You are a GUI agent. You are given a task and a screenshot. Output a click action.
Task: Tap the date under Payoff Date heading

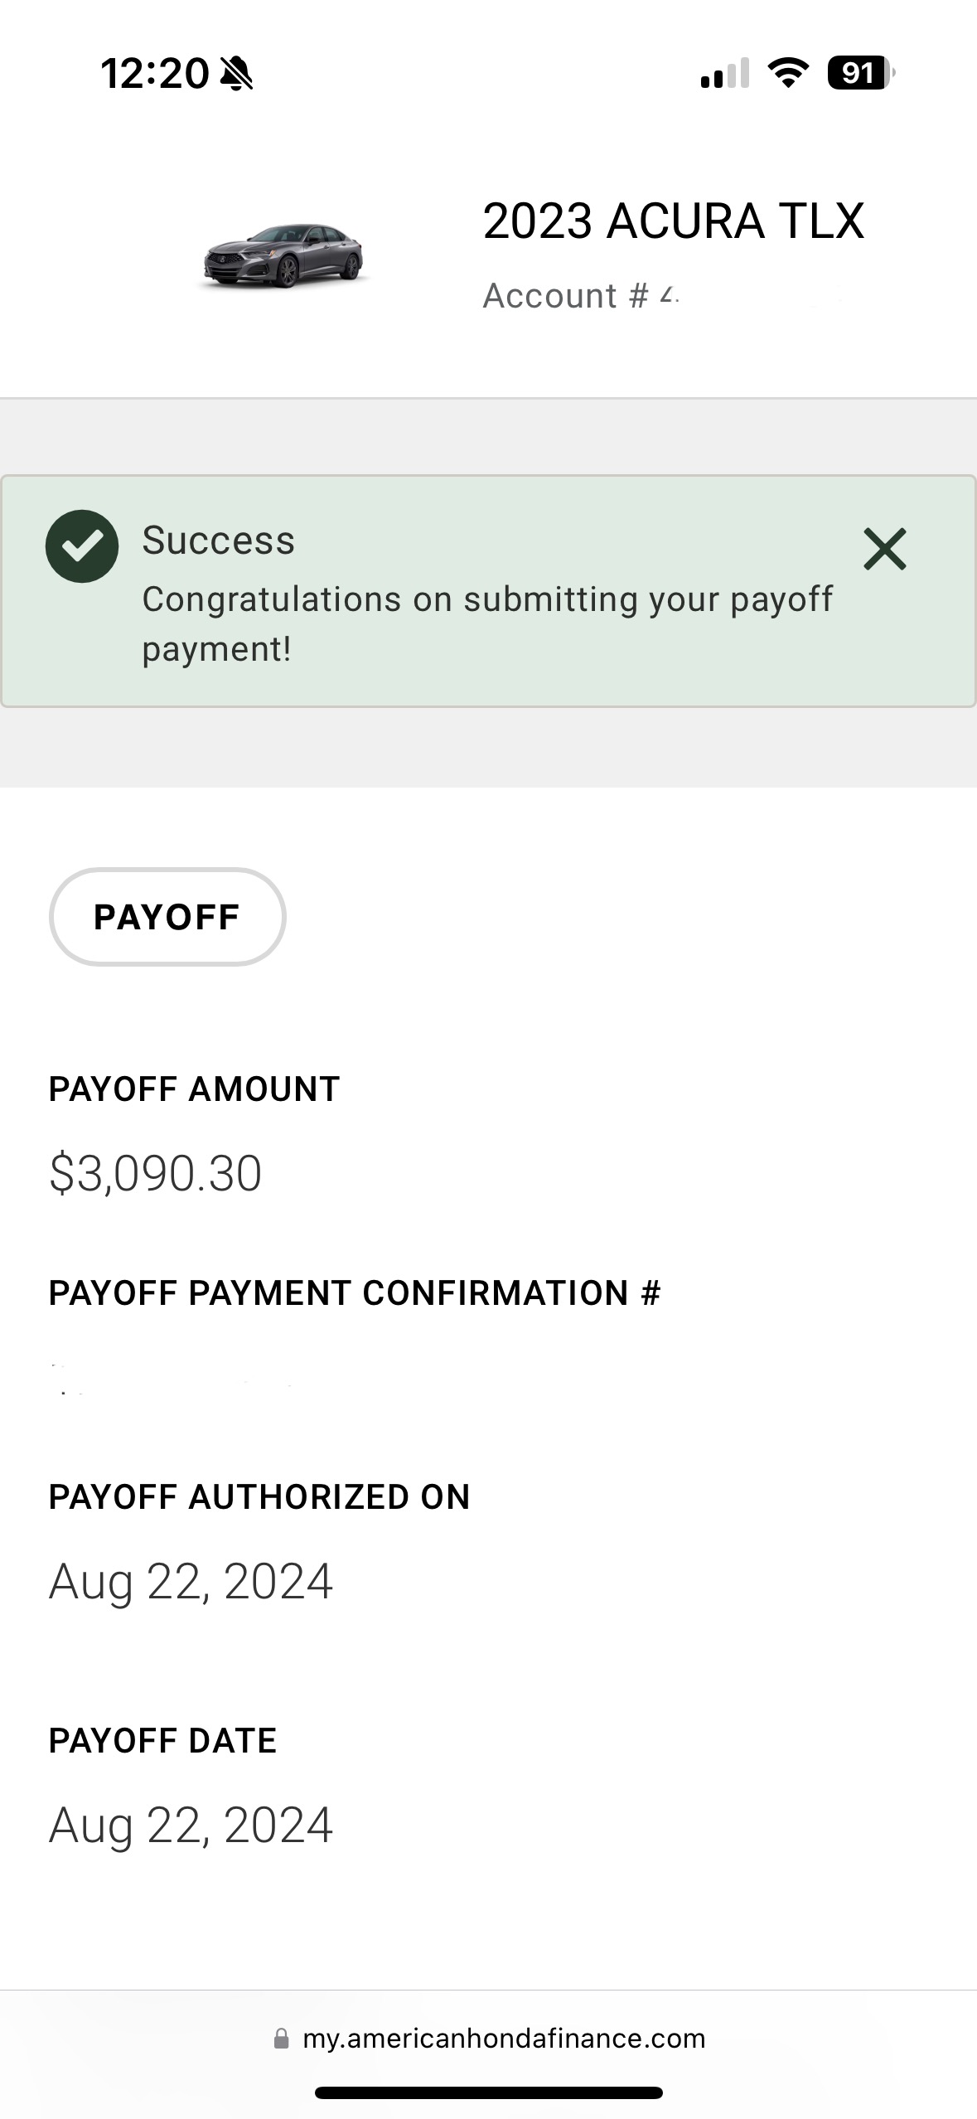click(191, 1826)
